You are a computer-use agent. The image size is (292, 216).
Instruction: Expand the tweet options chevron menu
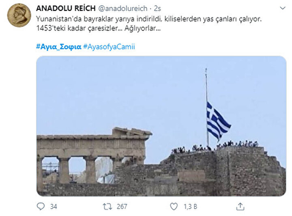pos(283,8)
